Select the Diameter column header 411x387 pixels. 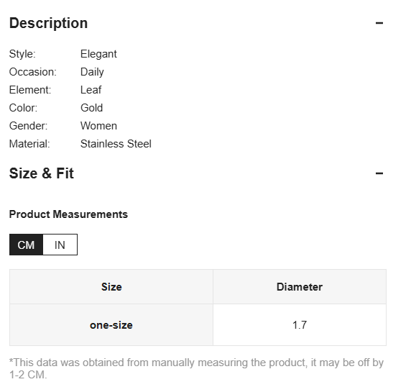pyautogui.click(x=300, y=287)
